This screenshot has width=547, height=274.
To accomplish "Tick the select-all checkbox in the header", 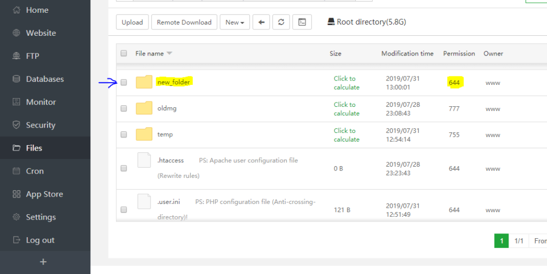I will coord(124,53).
